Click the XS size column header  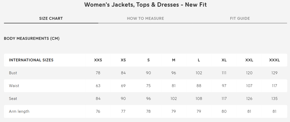coord(123,60)
